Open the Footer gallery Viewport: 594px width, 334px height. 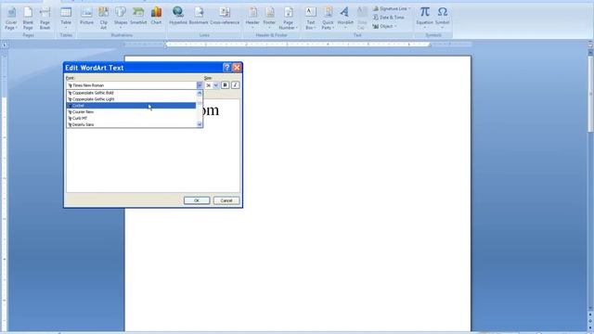click(269, 19)
